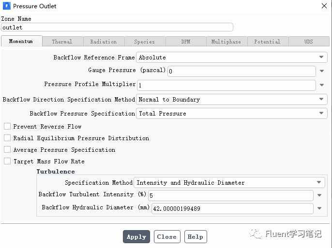The image size is (332, 248).
Task: Open Pressure Profile Multiplier options arrow
Action: pos(322,85)
